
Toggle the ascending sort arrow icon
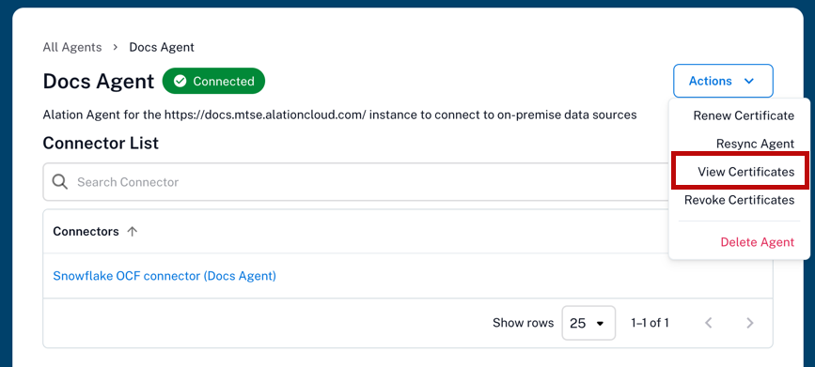(x=133, y=232)
